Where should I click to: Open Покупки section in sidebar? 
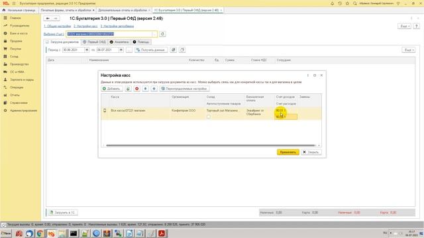(15, 49)
